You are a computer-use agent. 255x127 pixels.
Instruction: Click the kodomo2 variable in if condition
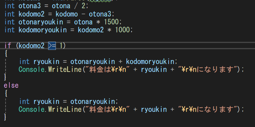click(x=31, y=46)
